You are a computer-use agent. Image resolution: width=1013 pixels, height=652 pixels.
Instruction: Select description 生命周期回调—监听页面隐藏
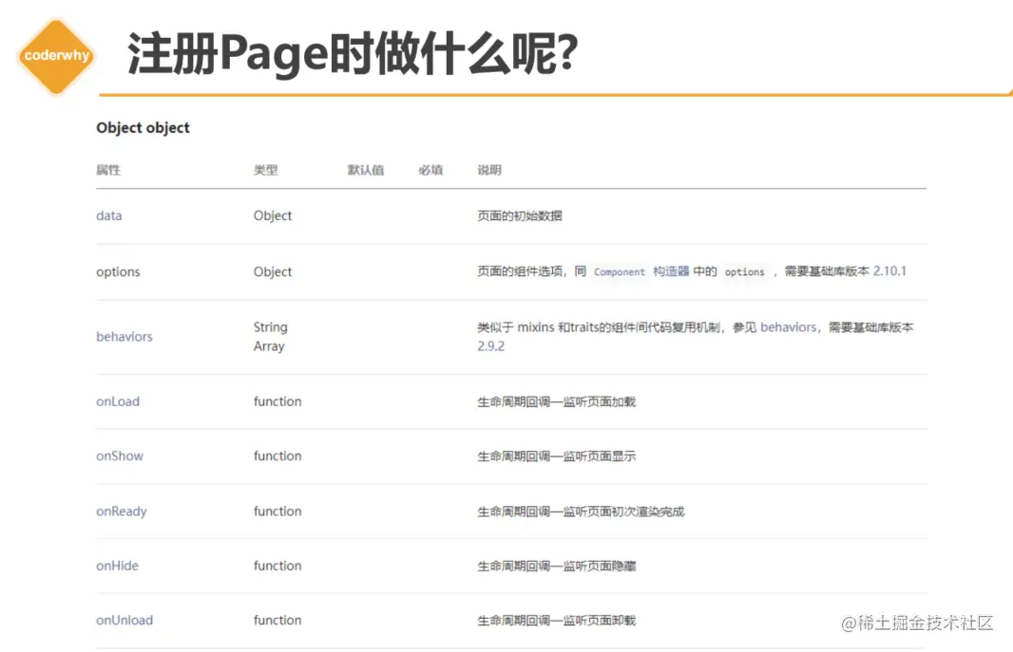(556, 567)
